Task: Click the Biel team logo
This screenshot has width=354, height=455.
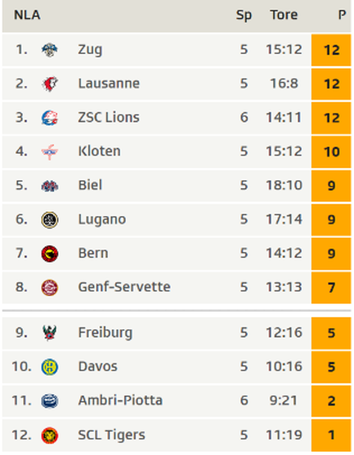Action: (x=50, y=186)
